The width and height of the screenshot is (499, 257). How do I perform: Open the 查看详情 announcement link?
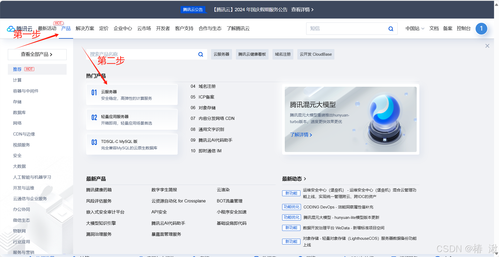coord(302,10)
